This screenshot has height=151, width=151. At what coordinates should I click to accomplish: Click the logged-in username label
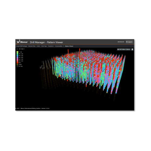pos(121,42)
